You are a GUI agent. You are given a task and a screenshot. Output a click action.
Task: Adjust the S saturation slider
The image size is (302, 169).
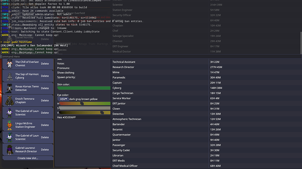(x=85, y=108)
